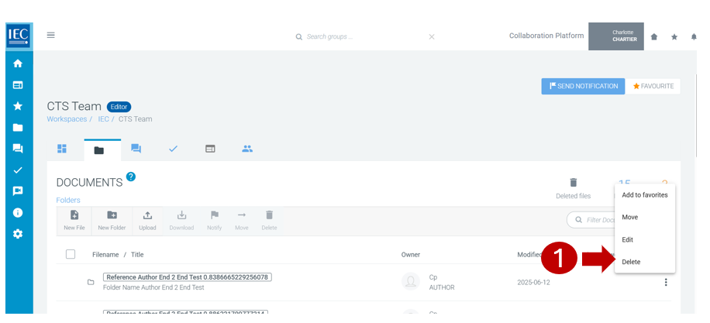Open the hamburger menu icon

point(51,35)
